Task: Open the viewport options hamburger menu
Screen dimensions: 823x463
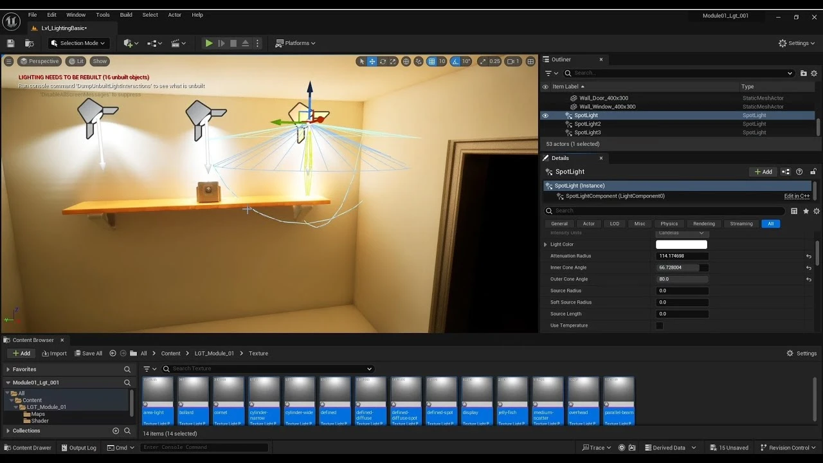Action: pyautogui.click(x=9, y=61)
